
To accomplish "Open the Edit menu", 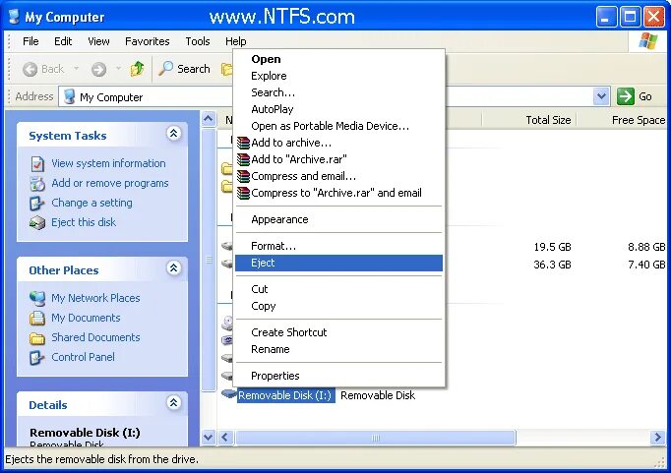I will pos(63,41).
